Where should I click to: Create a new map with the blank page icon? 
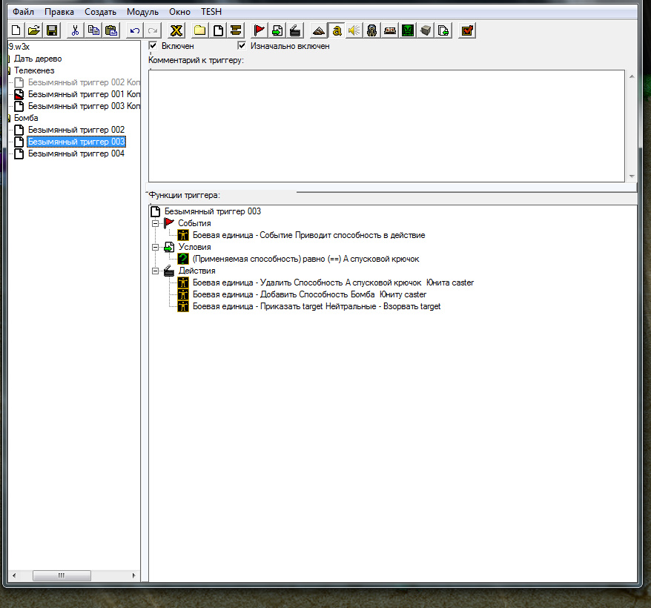(x=16, y=30)
